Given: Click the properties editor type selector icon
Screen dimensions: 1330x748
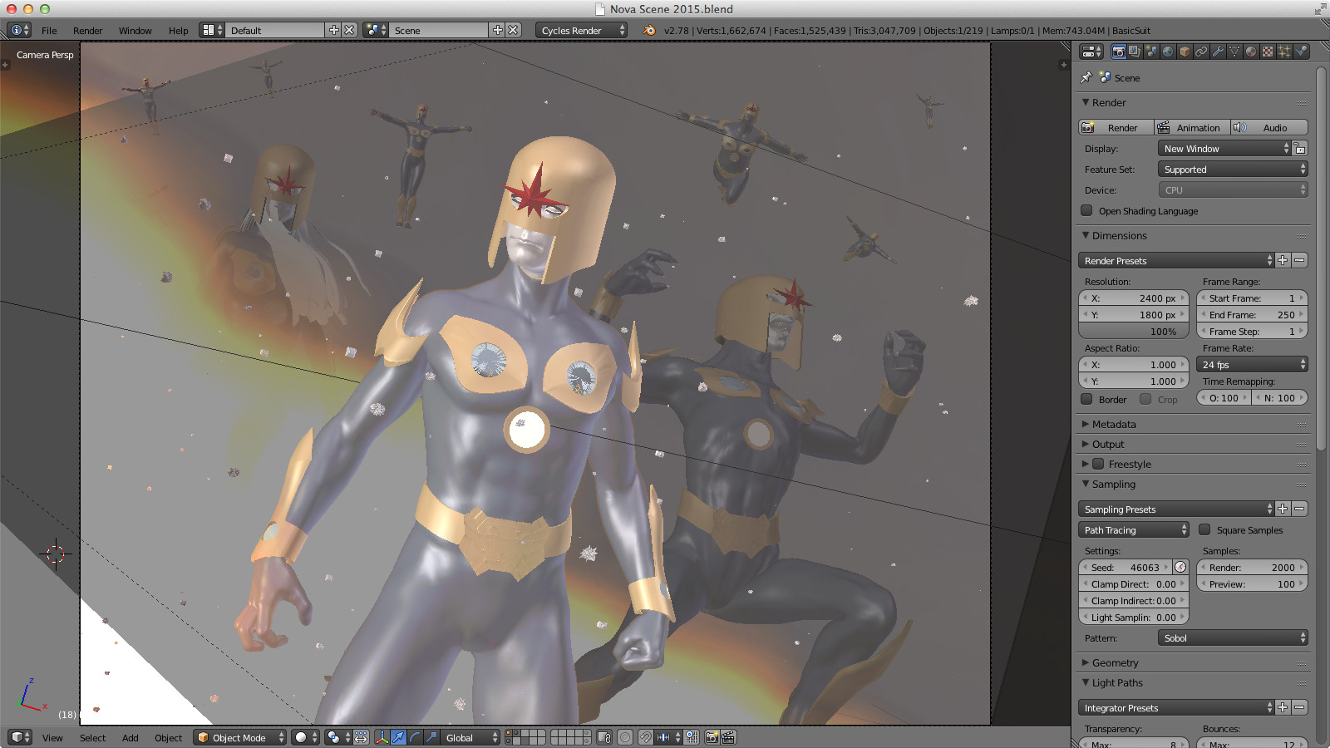Looking at the screenshot, I should coord(1091,52).
